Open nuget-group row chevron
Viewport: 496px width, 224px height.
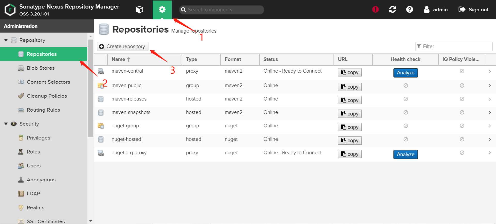coord(490,126)
